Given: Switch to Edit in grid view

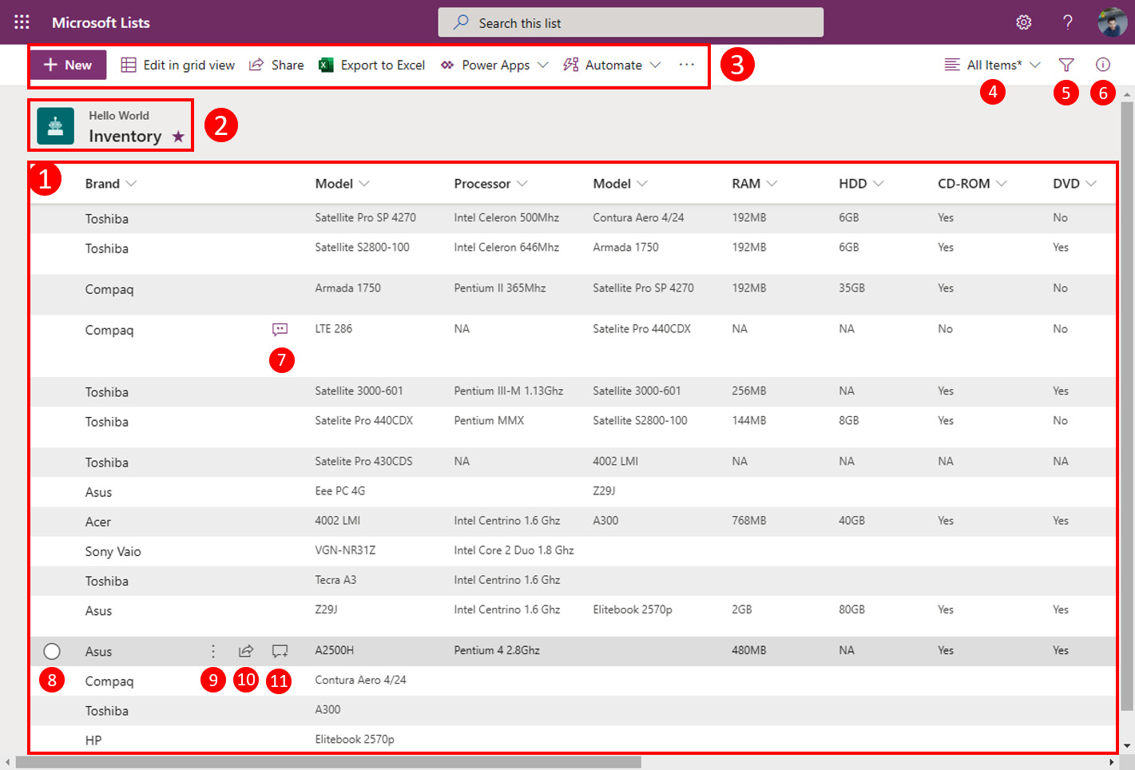Looking at the screenshot, I should tap(178, 65).
